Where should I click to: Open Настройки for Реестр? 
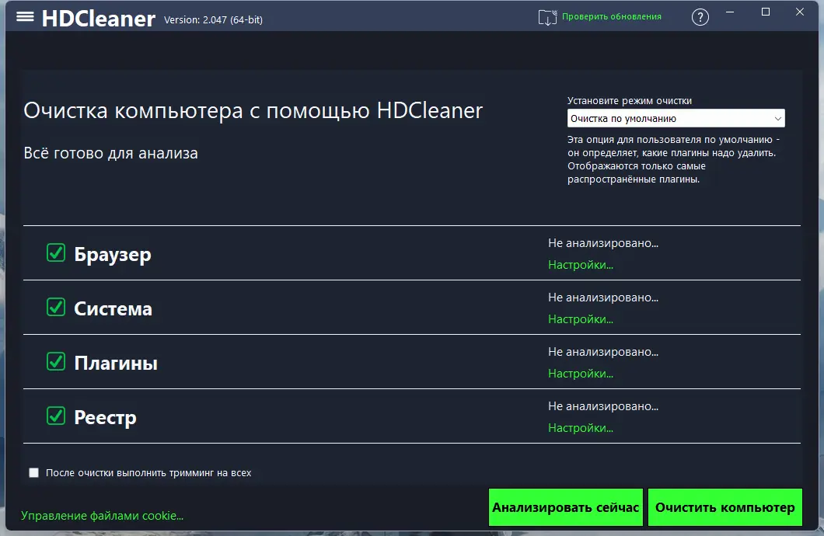(x=580, y=428)
